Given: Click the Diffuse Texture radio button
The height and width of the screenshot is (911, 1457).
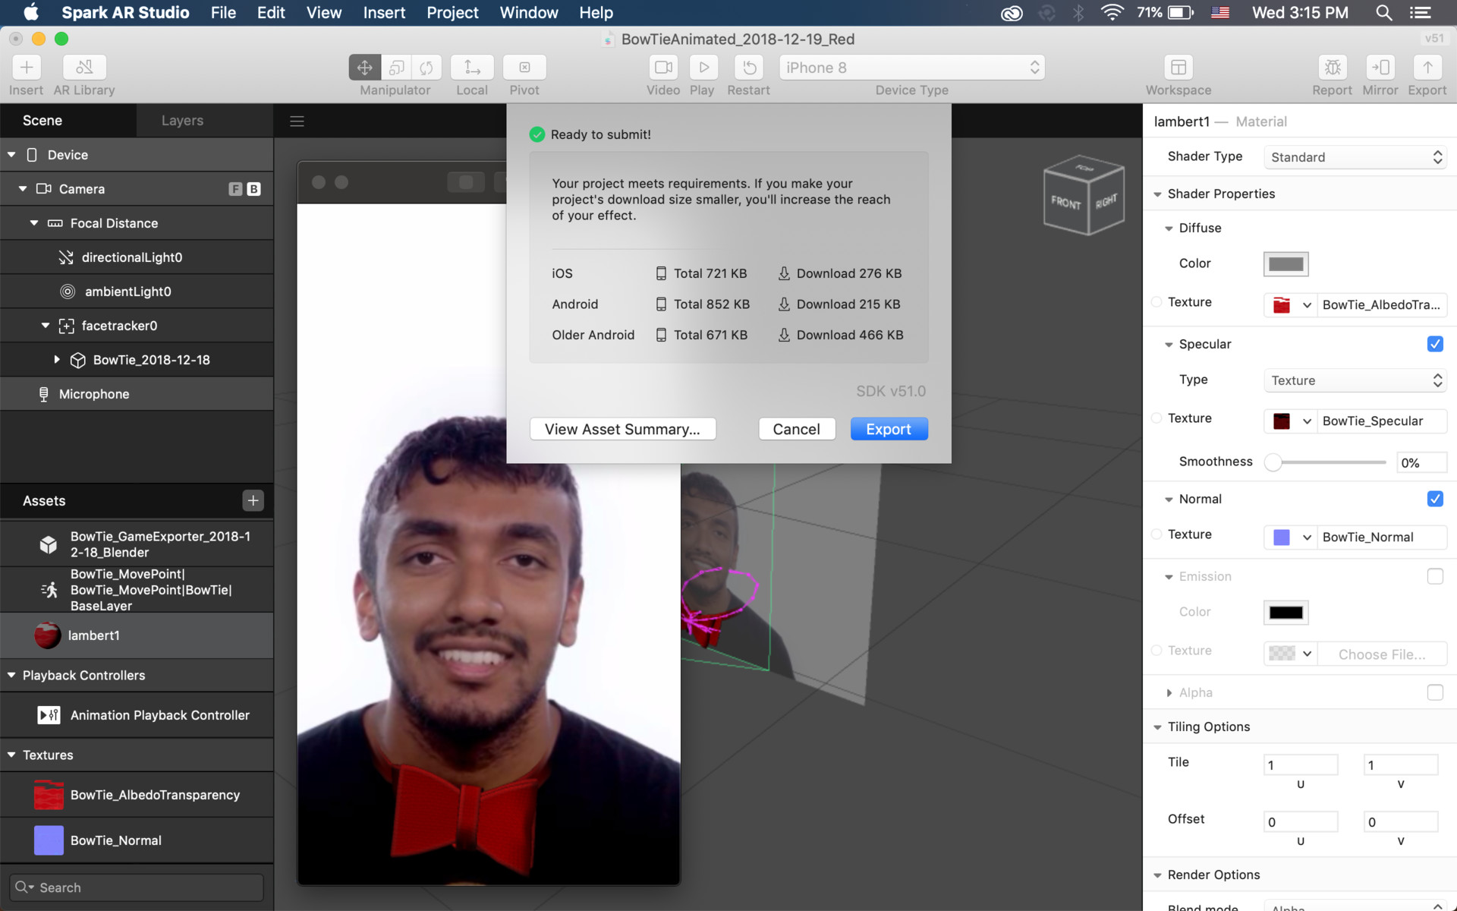Looking at the screenshot, I should tap(1156, 302).
